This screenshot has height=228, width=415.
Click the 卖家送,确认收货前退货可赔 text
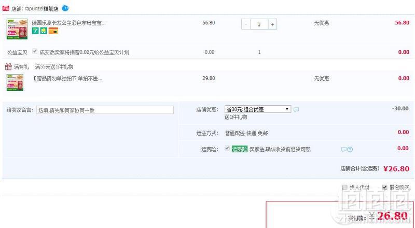coord(280,149)
